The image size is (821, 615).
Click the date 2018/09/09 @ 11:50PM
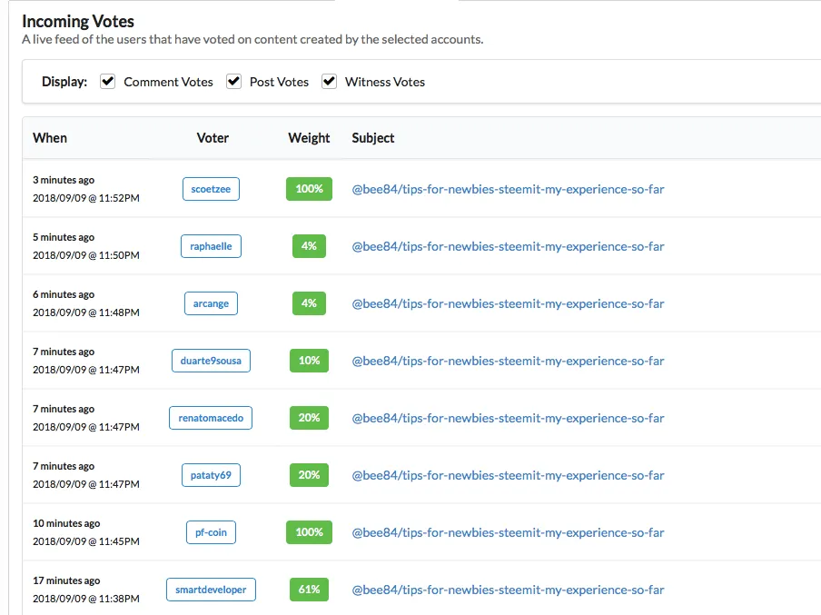tap(86, 255)
